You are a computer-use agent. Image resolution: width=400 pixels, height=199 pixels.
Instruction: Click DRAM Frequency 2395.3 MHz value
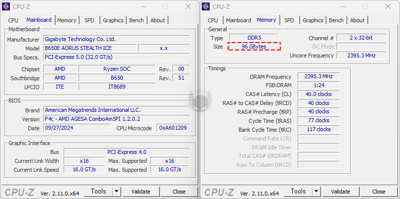tap(319, 77)
